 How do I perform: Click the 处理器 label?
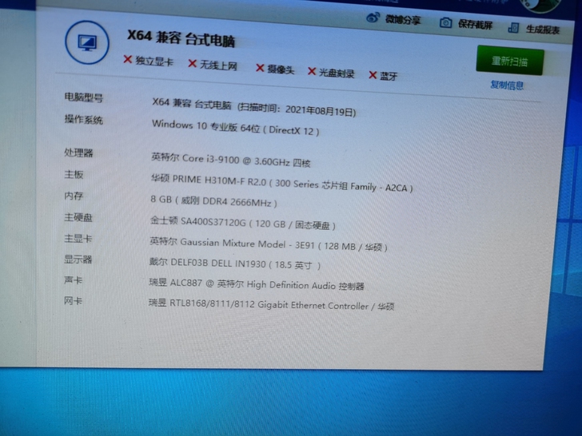(x=78, y=153)
